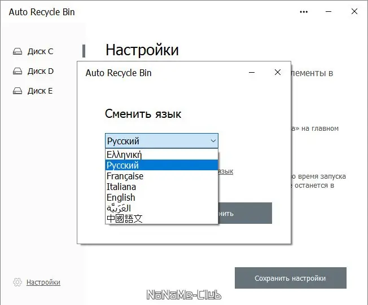Select Диск E label in the sidebar
The width and height of the screenshot is (368, 305).
40,91
